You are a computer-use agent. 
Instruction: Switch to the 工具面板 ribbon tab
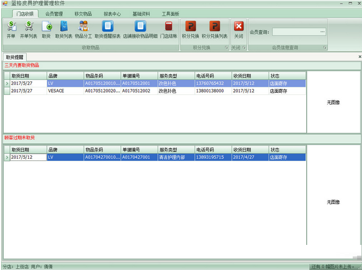(x=170, y=14)
